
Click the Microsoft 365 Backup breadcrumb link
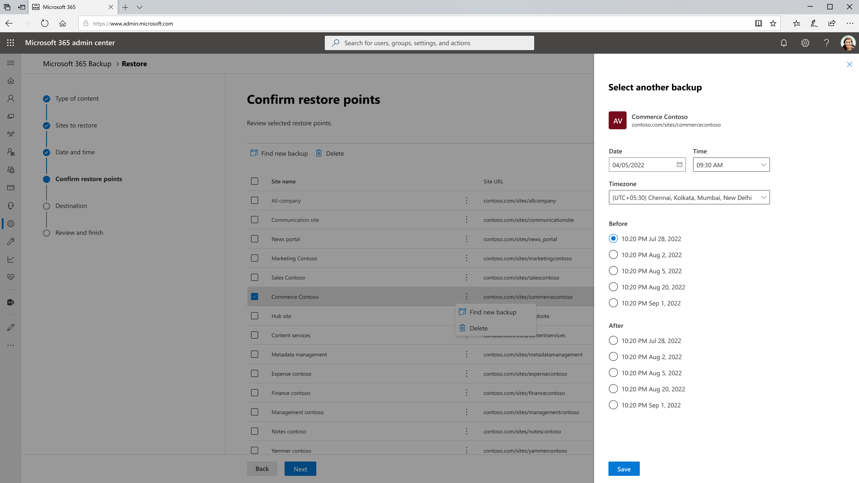77,64
